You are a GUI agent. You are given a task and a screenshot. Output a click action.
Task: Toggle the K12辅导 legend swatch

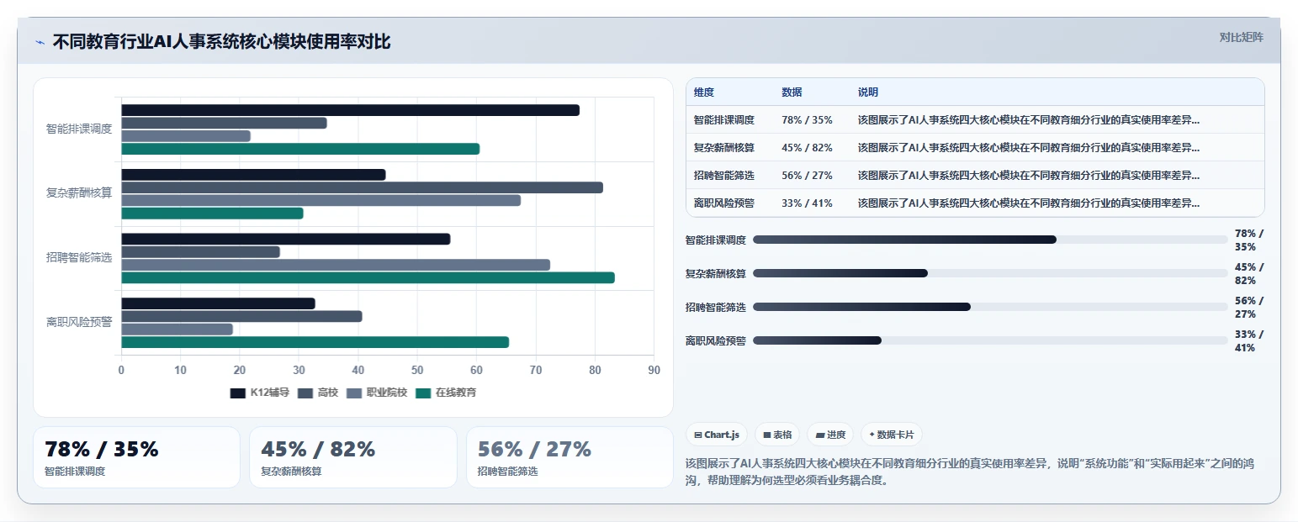point(237,393)
